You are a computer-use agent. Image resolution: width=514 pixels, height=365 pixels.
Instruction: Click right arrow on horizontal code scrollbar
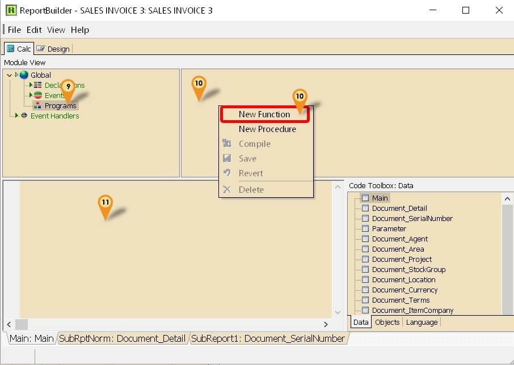point(326,324)
